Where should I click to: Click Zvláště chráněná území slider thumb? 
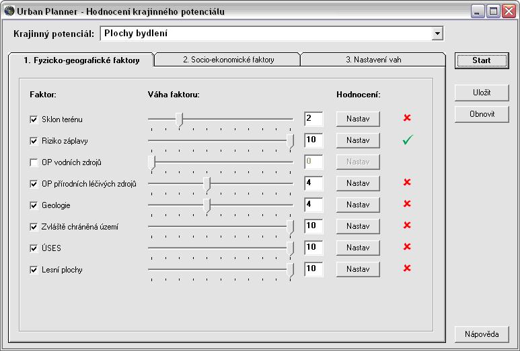(x=290, y=228)
